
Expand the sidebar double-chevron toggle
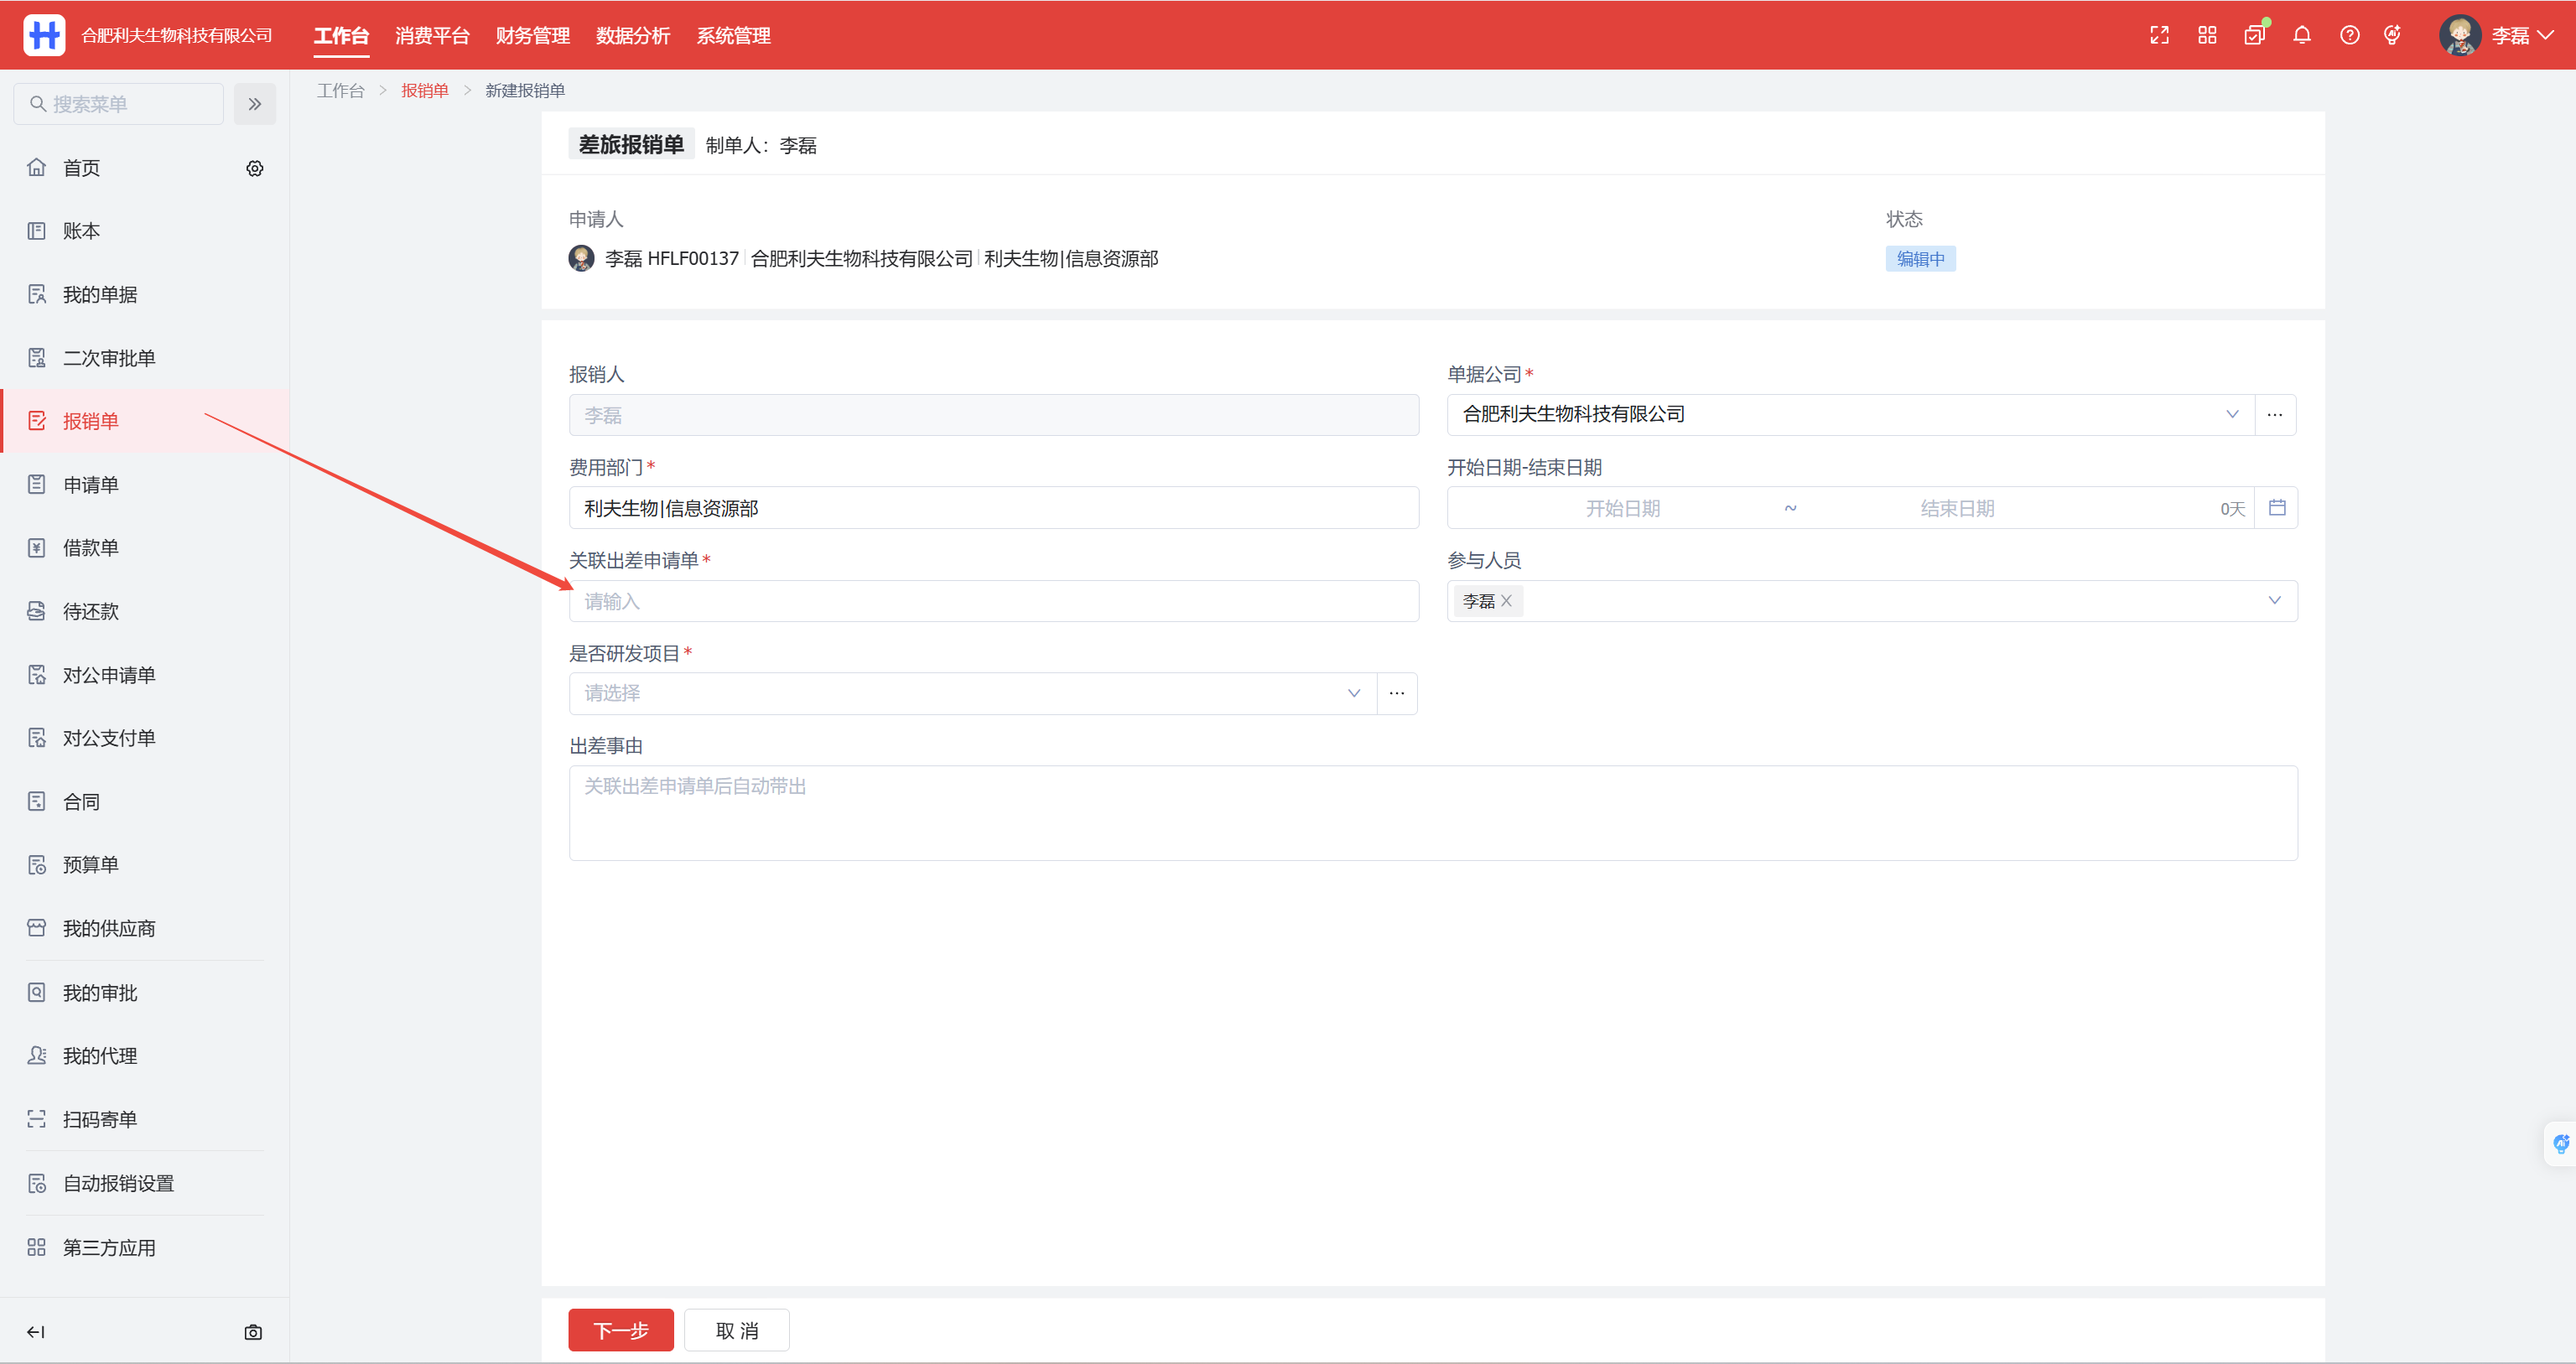(255, 104)
